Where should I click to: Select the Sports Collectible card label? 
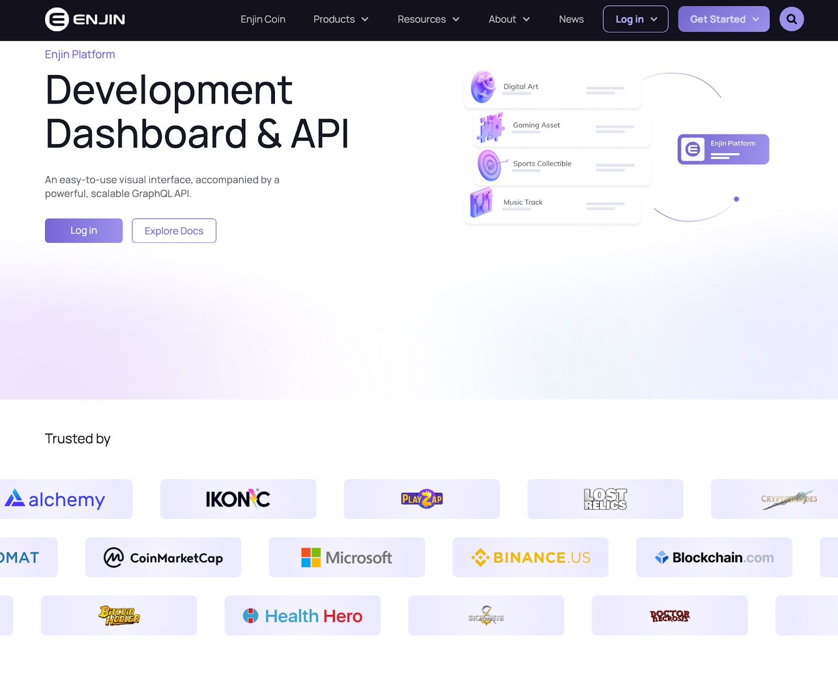coord(542,164)
